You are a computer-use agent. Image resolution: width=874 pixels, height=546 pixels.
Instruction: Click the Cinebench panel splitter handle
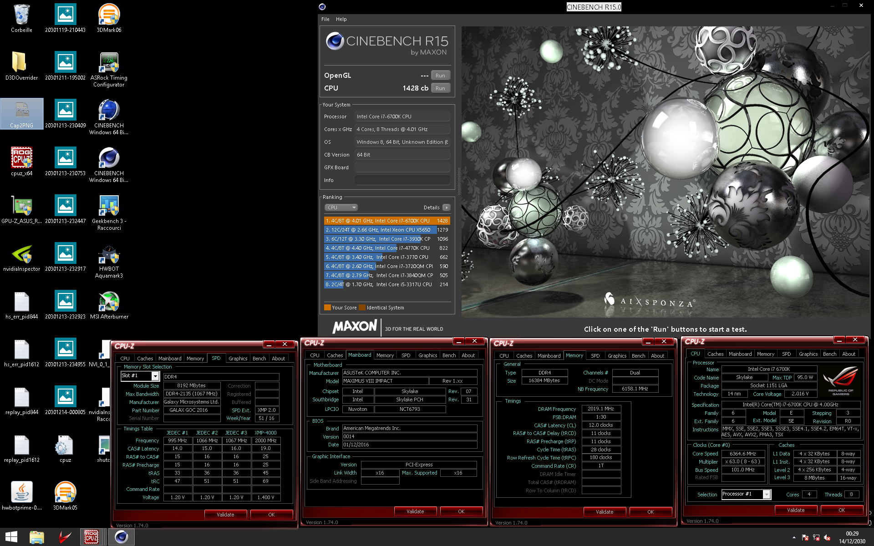point(458,181)
